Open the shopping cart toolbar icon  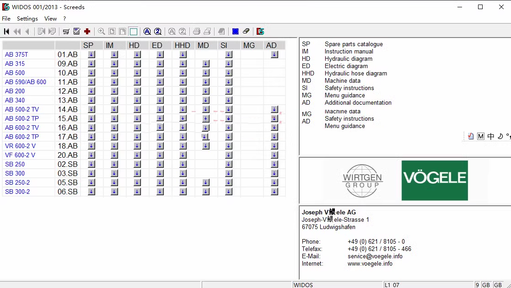(x=66, y=31)
